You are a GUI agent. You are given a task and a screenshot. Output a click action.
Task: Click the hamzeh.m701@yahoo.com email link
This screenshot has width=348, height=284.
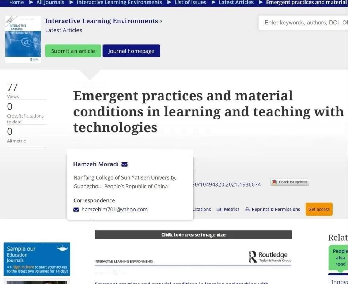pos(114,210)
